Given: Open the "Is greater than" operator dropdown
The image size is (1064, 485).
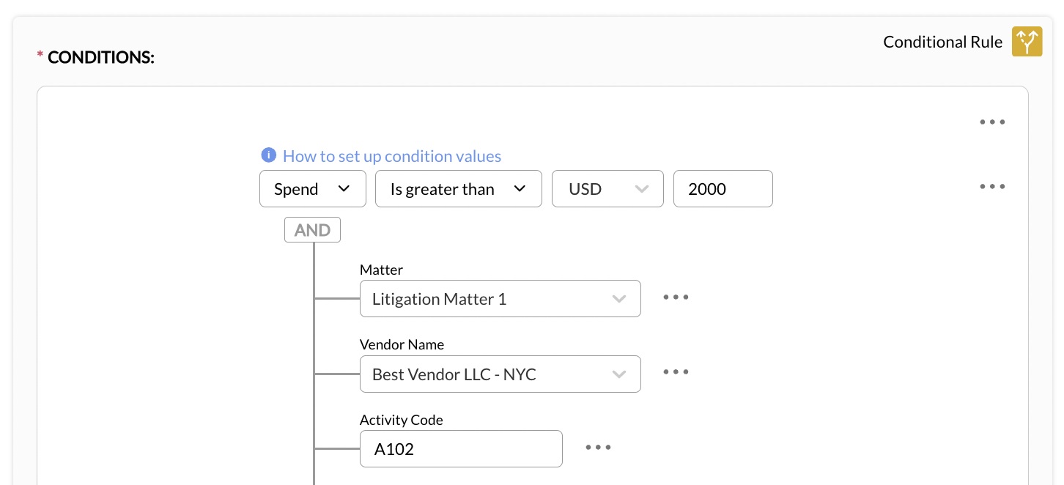Looking at the screenshot, I should tap(458, 189).
